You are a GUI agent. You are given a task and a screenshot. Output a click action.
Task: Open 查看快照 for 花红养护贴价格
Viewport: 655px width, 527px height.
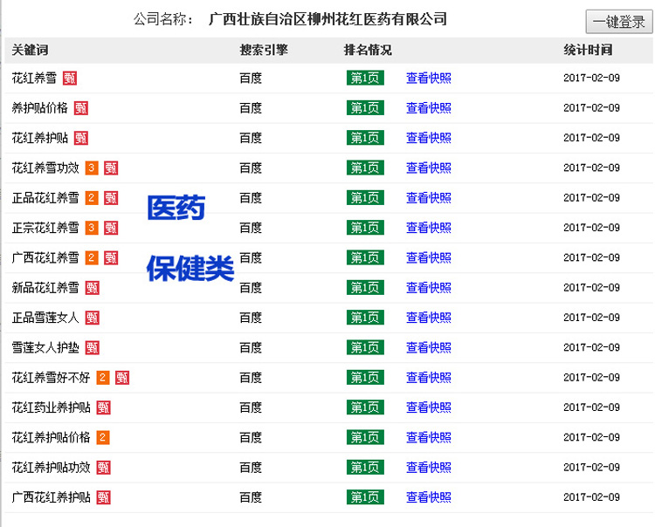click(x=429, y=437)
